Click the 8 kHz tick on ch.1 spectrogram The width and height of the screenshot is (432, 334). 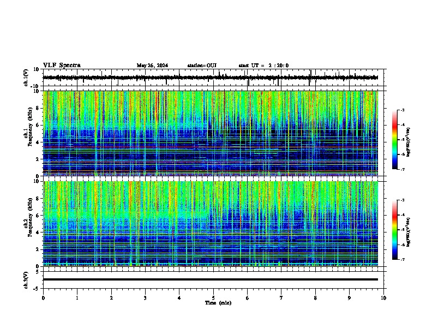point(38,108)
